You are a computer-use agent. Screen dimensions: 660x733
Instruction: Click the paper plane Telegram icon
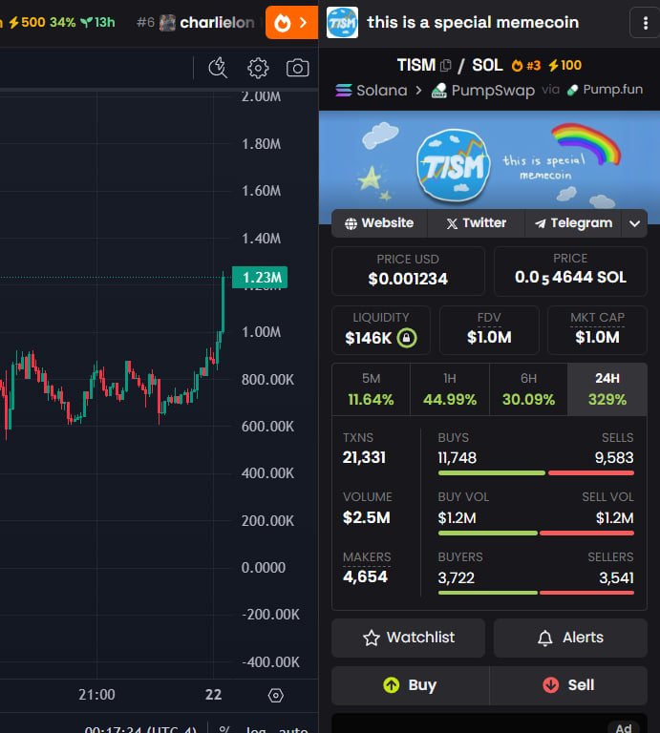(541, 223)
